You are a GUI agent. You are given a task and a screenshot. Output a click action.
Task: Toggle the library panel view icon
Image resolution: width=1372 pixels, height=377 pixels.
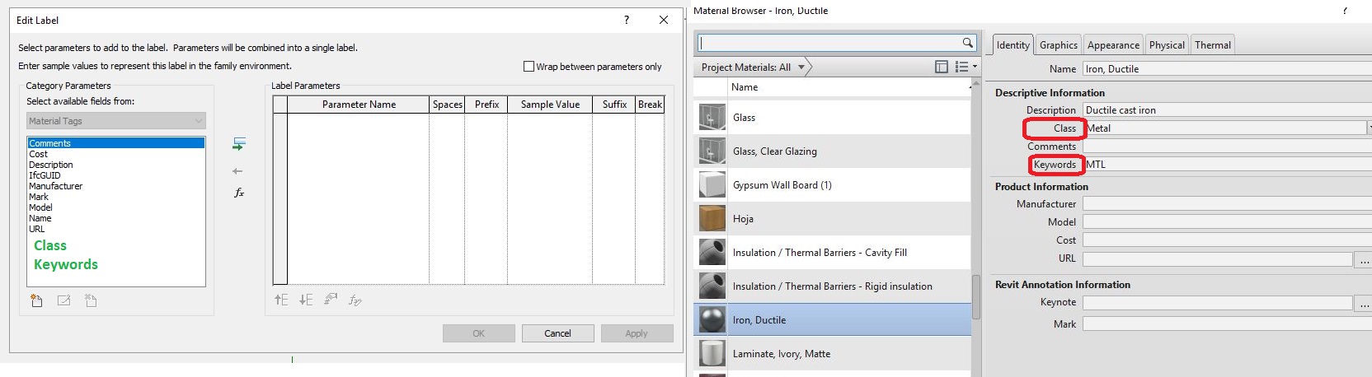tap(942, 67)
